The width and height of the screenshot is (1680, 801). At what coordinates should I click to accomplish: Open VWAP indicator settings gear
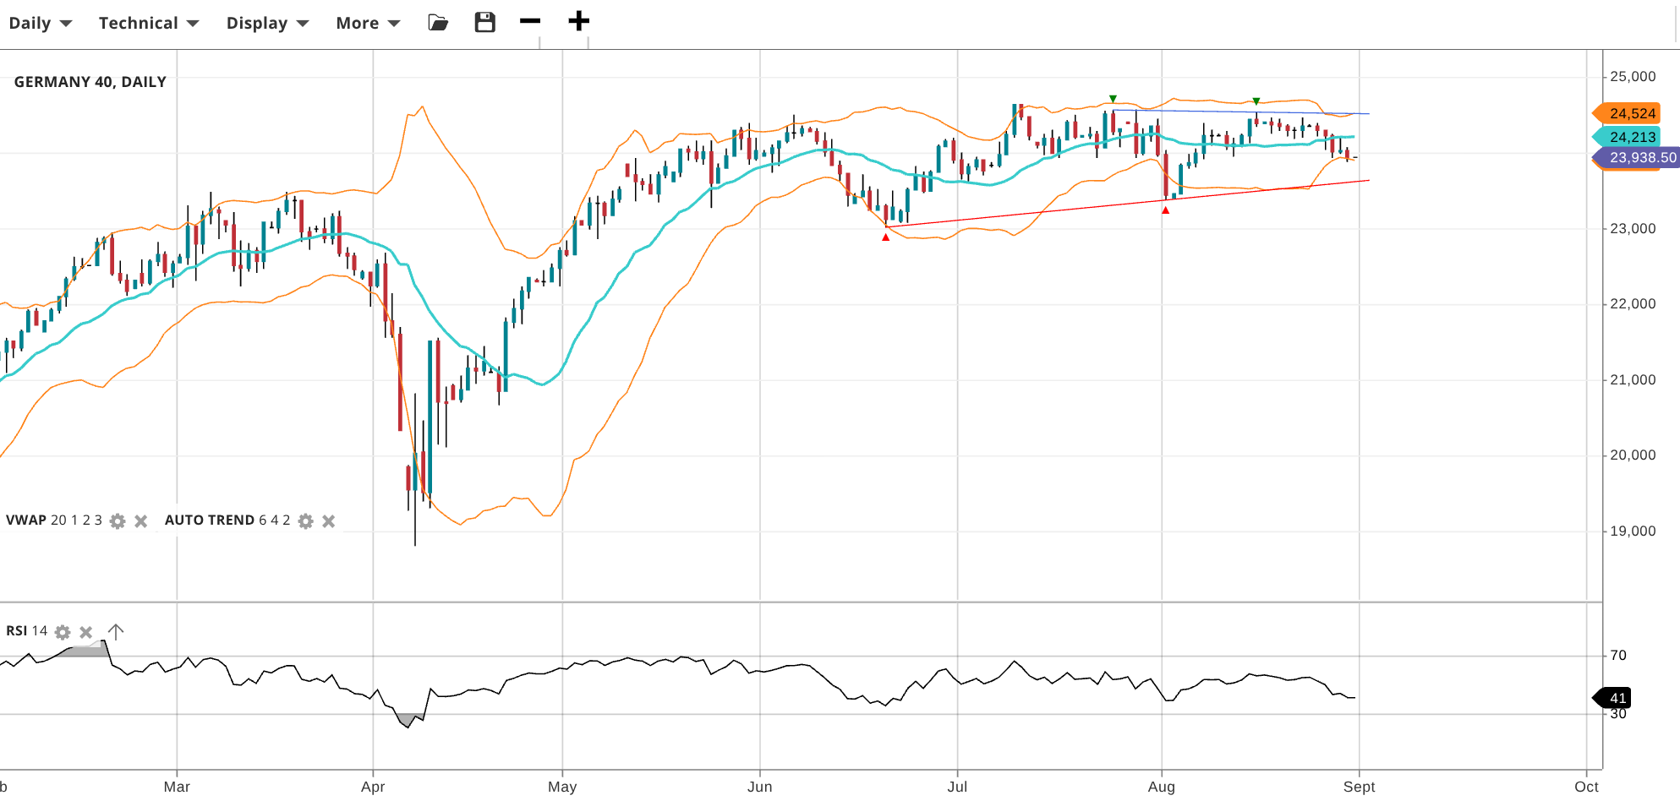(x=118, y=521)
